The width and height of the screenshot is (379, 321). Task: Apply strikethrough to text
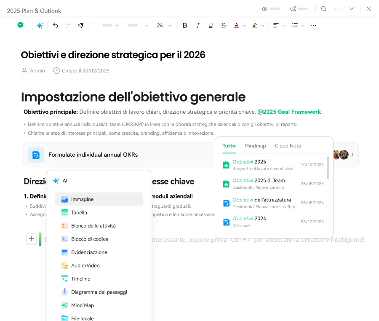pyautogui.click(x=224, y=25)
